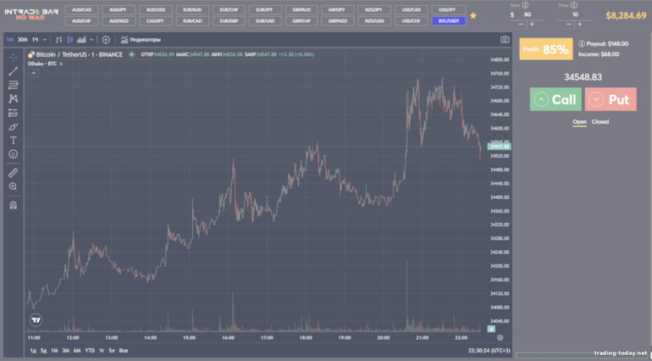Select the trend line drawing tool
Viewport: 652px width, 361px height.
pyautogui.click(x=14, y=71)
